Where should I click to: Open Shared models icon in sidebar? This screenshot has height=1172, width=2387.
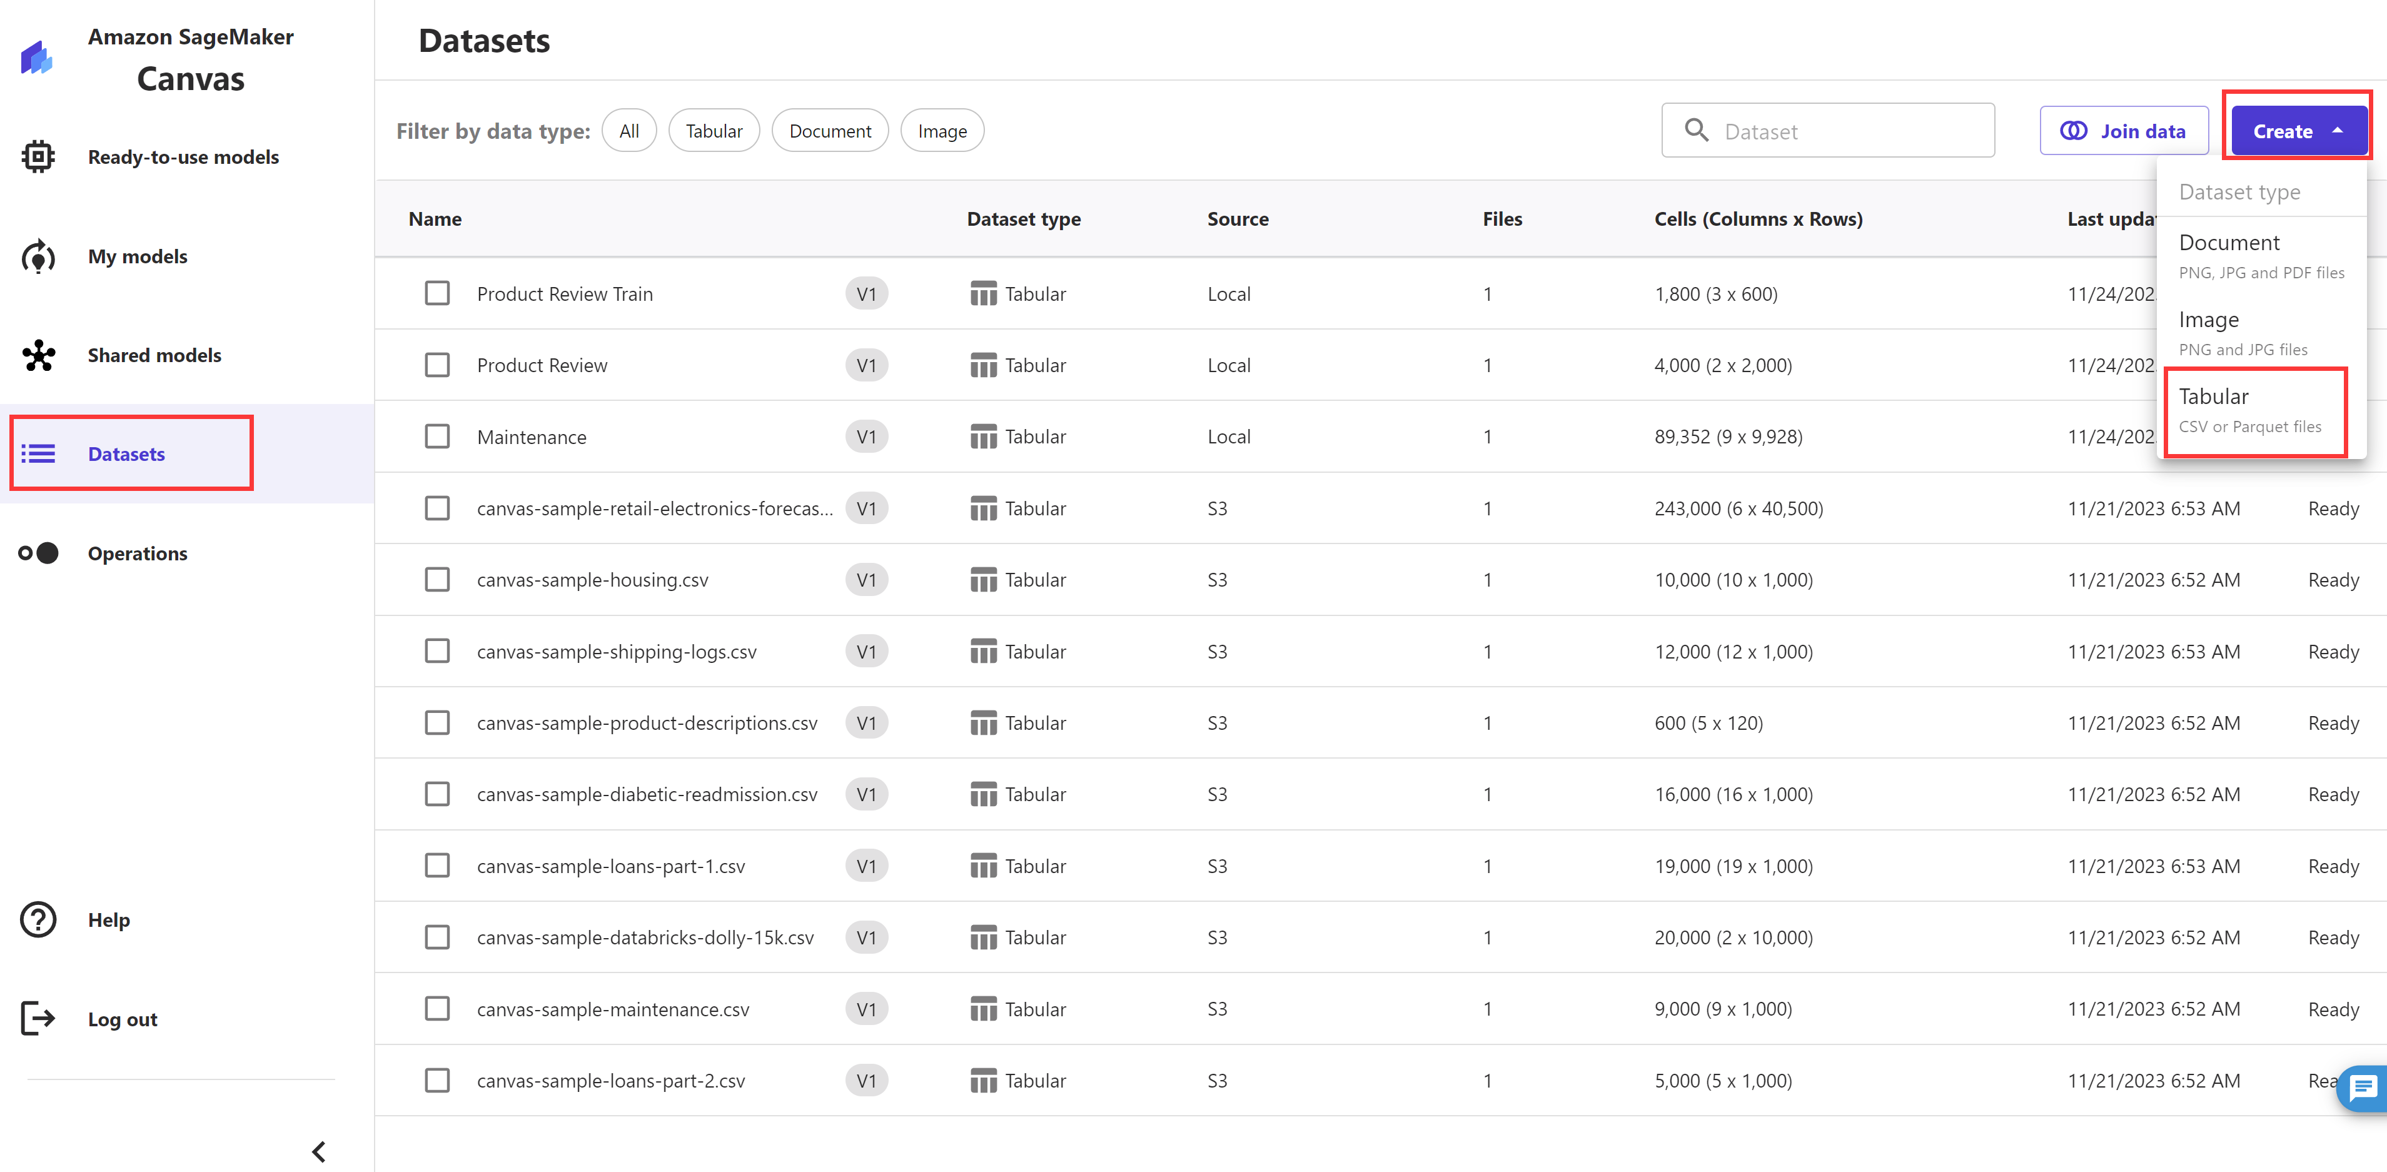38,356
